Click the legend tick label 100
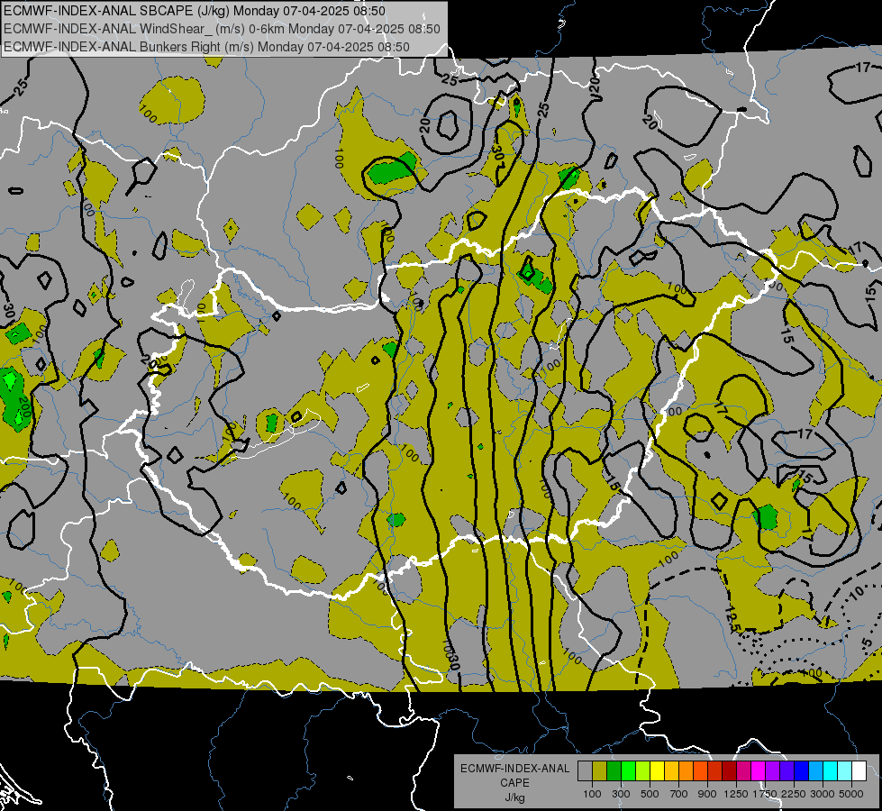This screenshot has height=811, width=882. point(592,794)
